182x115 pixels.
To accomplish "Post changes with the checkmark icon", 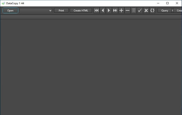I will coord(140,11).
